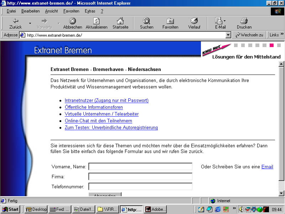Click the face-with-green-eye quick launch icon
Viewport: 285px width, 214px height.
[226, 209]
